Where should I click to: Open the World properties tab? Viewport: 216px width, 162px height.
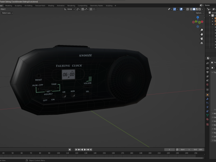pos(207,85)
